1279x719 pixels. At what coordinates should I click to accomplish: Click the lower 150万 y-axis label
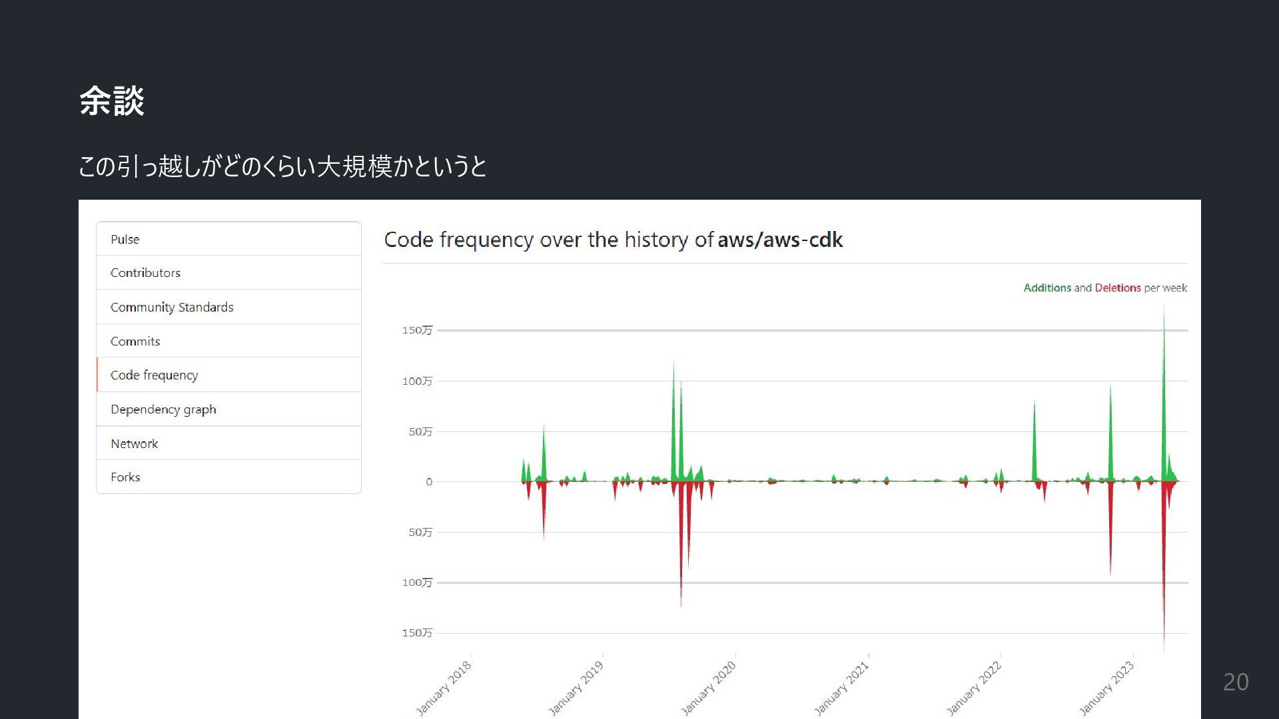click(417, 632)
